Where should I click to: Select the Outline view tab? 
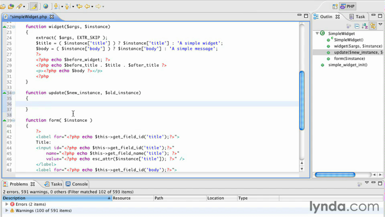[326, 17]
